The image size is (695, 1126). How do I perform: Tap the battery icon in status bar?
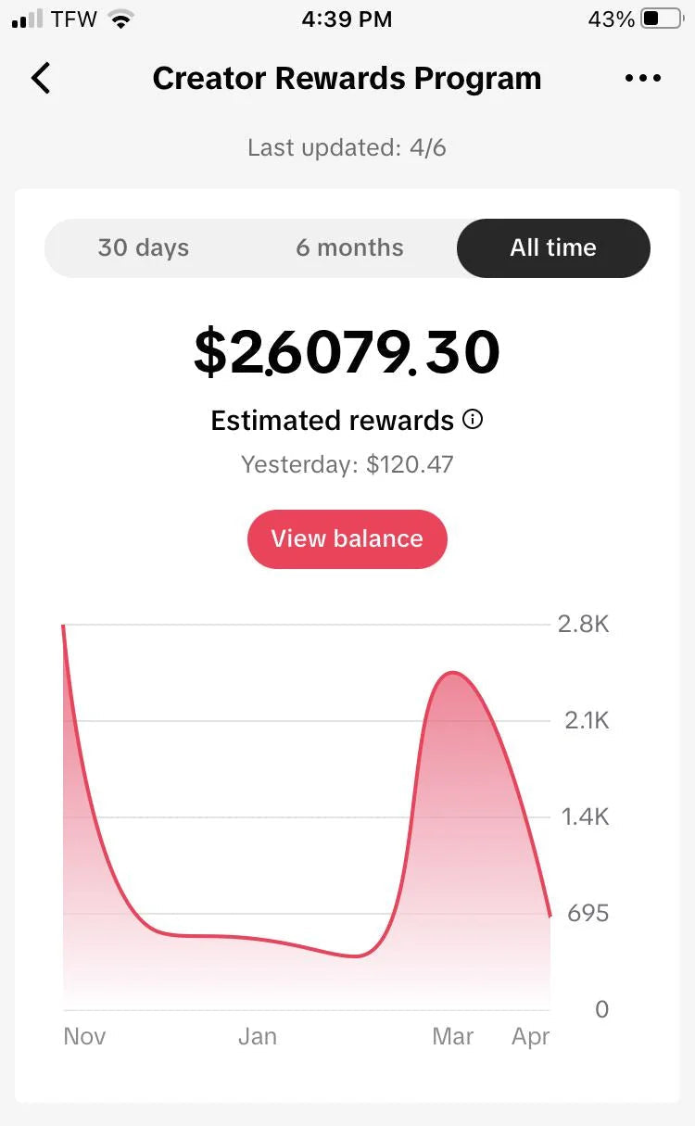(x=662, y=19)
